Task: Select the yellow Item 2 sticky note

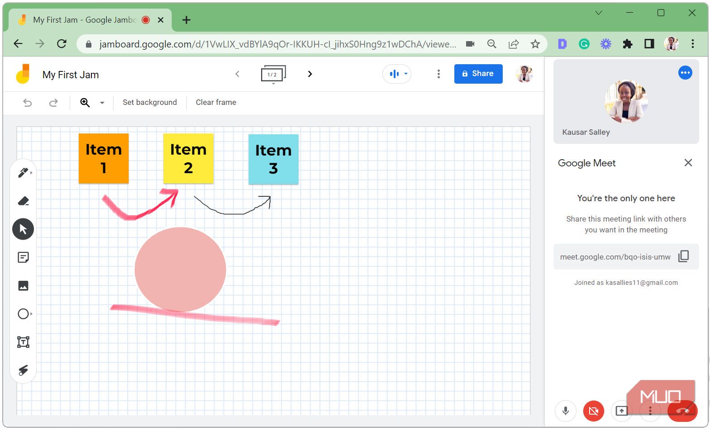Action: 188,158
